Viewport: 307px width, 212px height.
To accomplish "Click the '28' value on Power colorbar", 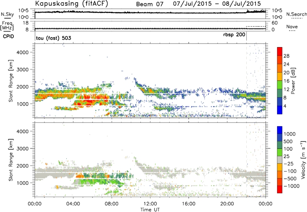I will click(286, 56).
